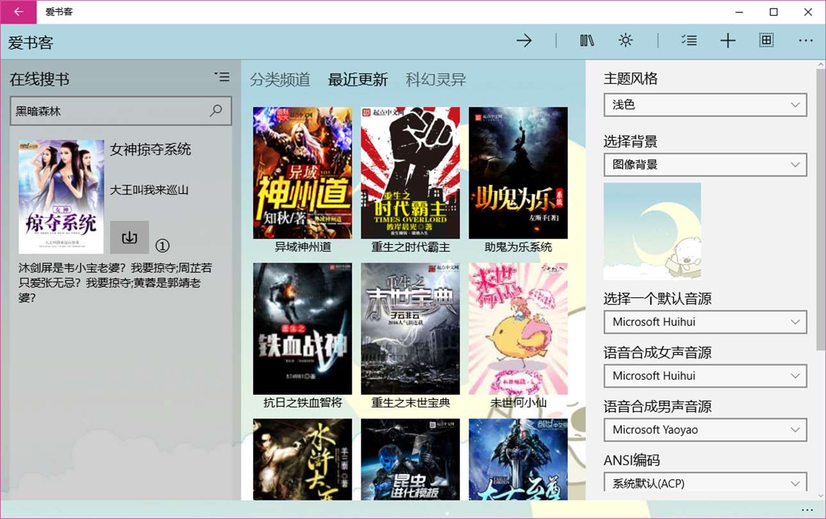
Task: Click the grid layout toolbar icon
Action: pyautogui.click(x=766, y=40)
